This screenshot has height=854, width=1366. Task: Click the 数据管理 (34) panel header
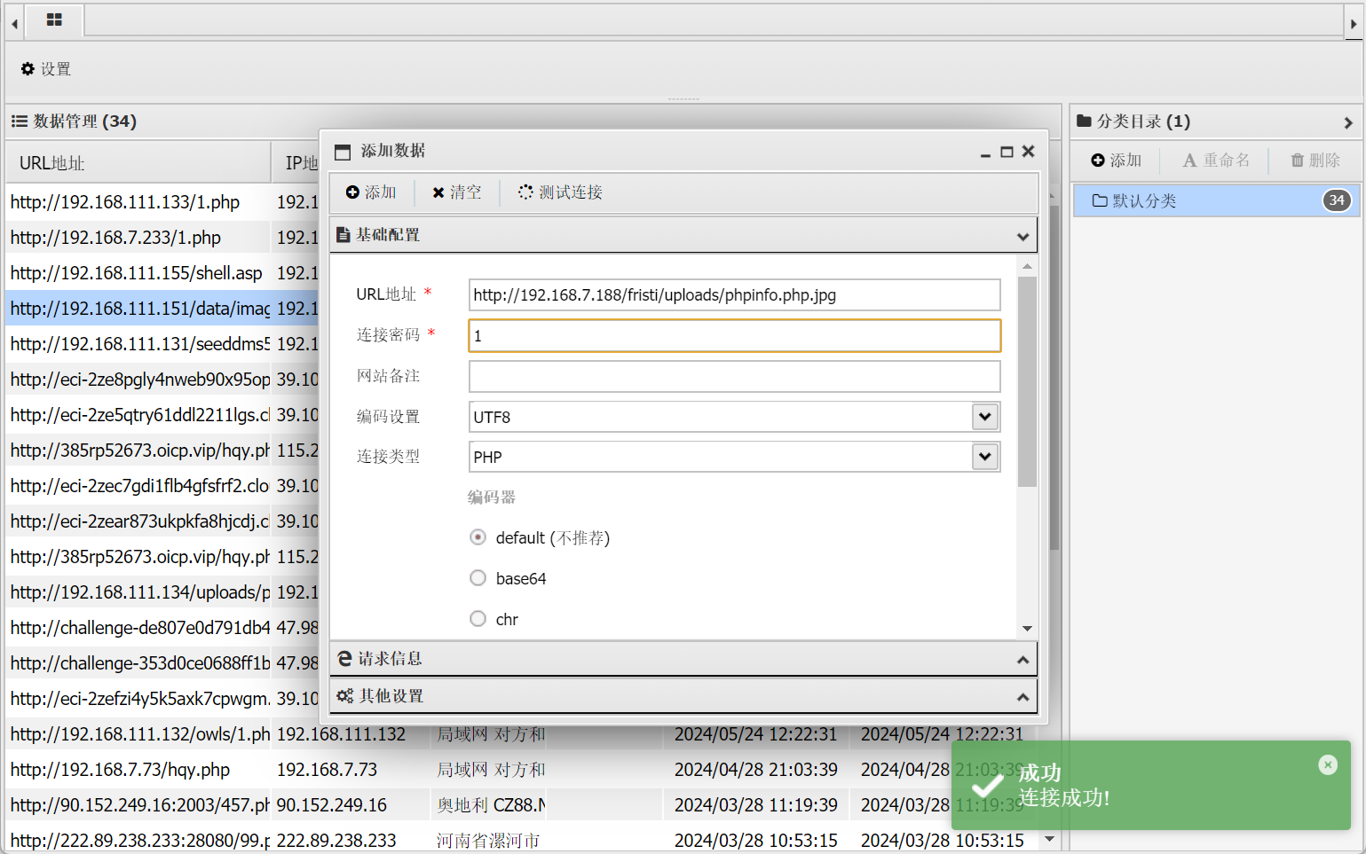click(533, 121)
